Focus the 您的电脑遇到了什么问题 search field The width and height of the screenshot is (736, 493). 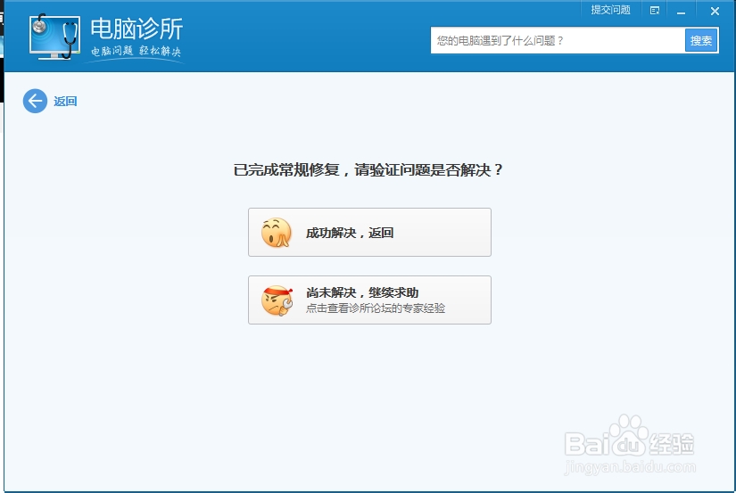pyautogui.click(x=558, y=41)
